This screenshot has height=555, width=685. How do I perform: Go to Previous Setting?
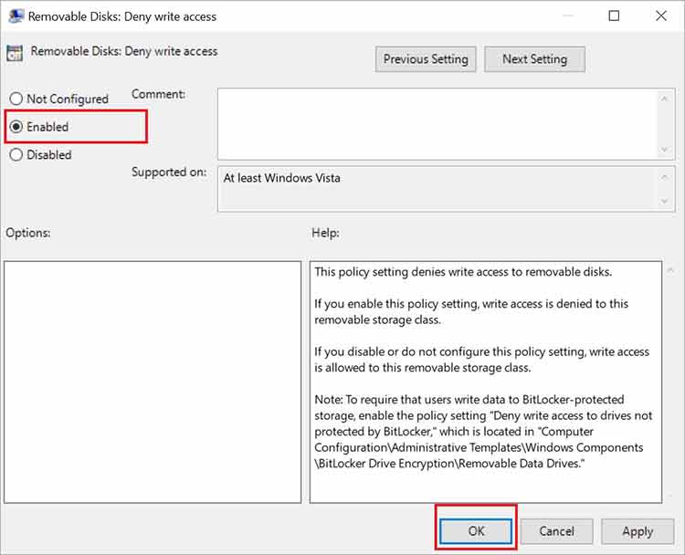pos(426,59)
